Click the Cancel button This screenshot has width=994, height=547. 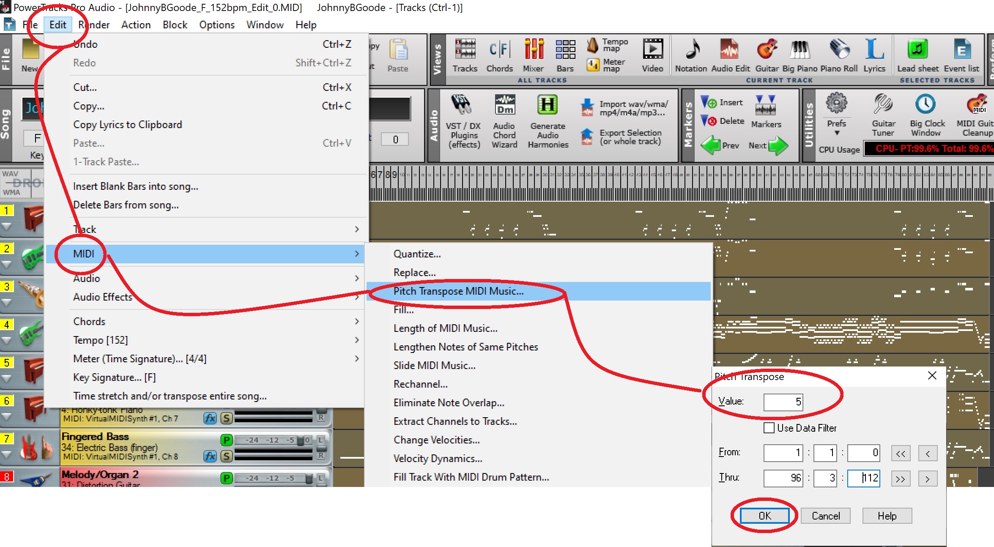tap(825, 516)
